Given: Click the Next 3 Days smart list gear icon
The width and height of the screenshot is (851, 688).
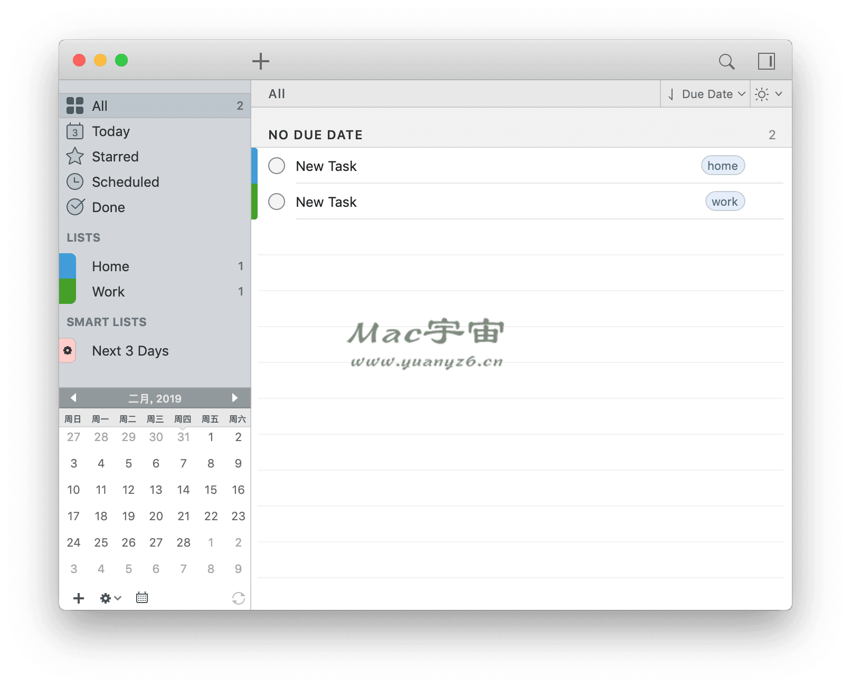Looking at the screenshot, I should [68, 350].
